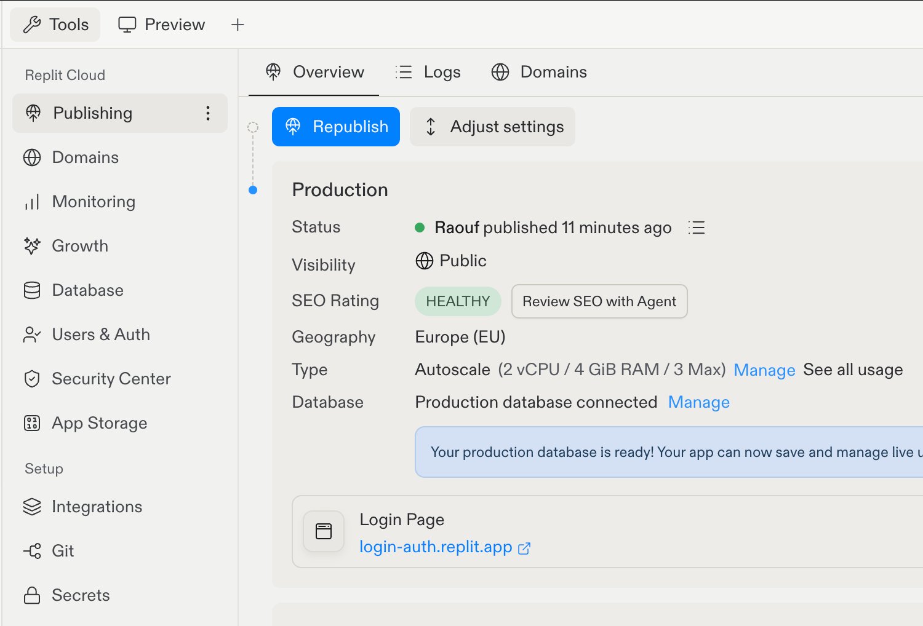
Task: Click the HEALTHY SEO rating badge
Action: click(x=458, y=301)
